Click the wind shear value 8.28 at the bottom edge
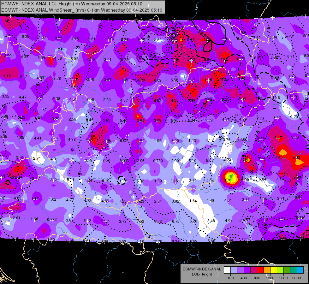The image size is (309, 284). coord(175,241)
